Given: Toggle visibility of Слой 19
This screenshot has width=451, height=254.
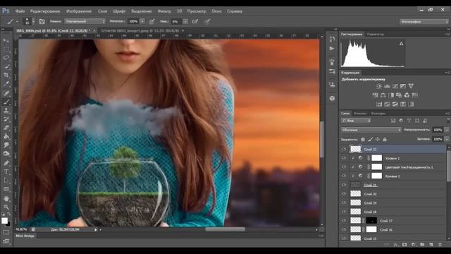Looking at the screenshot, I should point(344,202).
